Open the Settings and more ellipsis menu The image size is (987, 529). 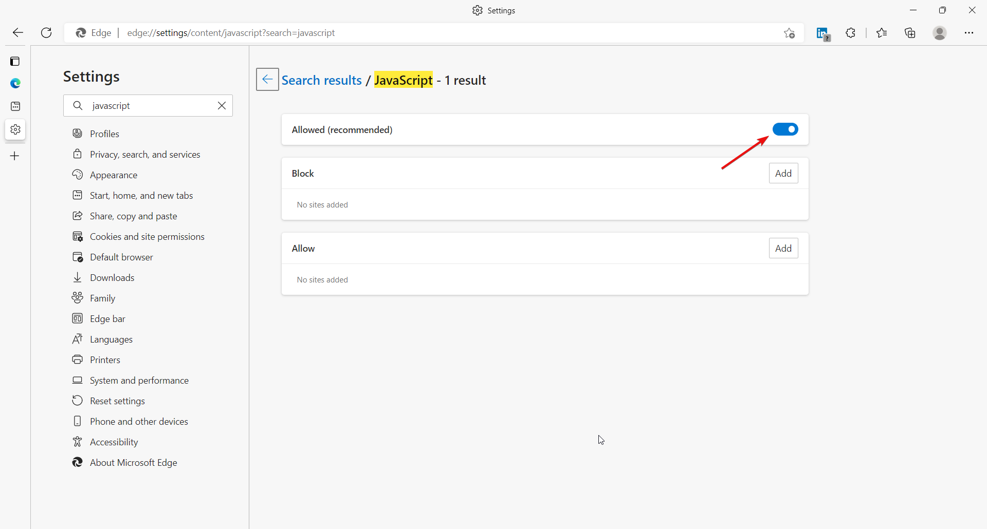click(x=969, y=33)
